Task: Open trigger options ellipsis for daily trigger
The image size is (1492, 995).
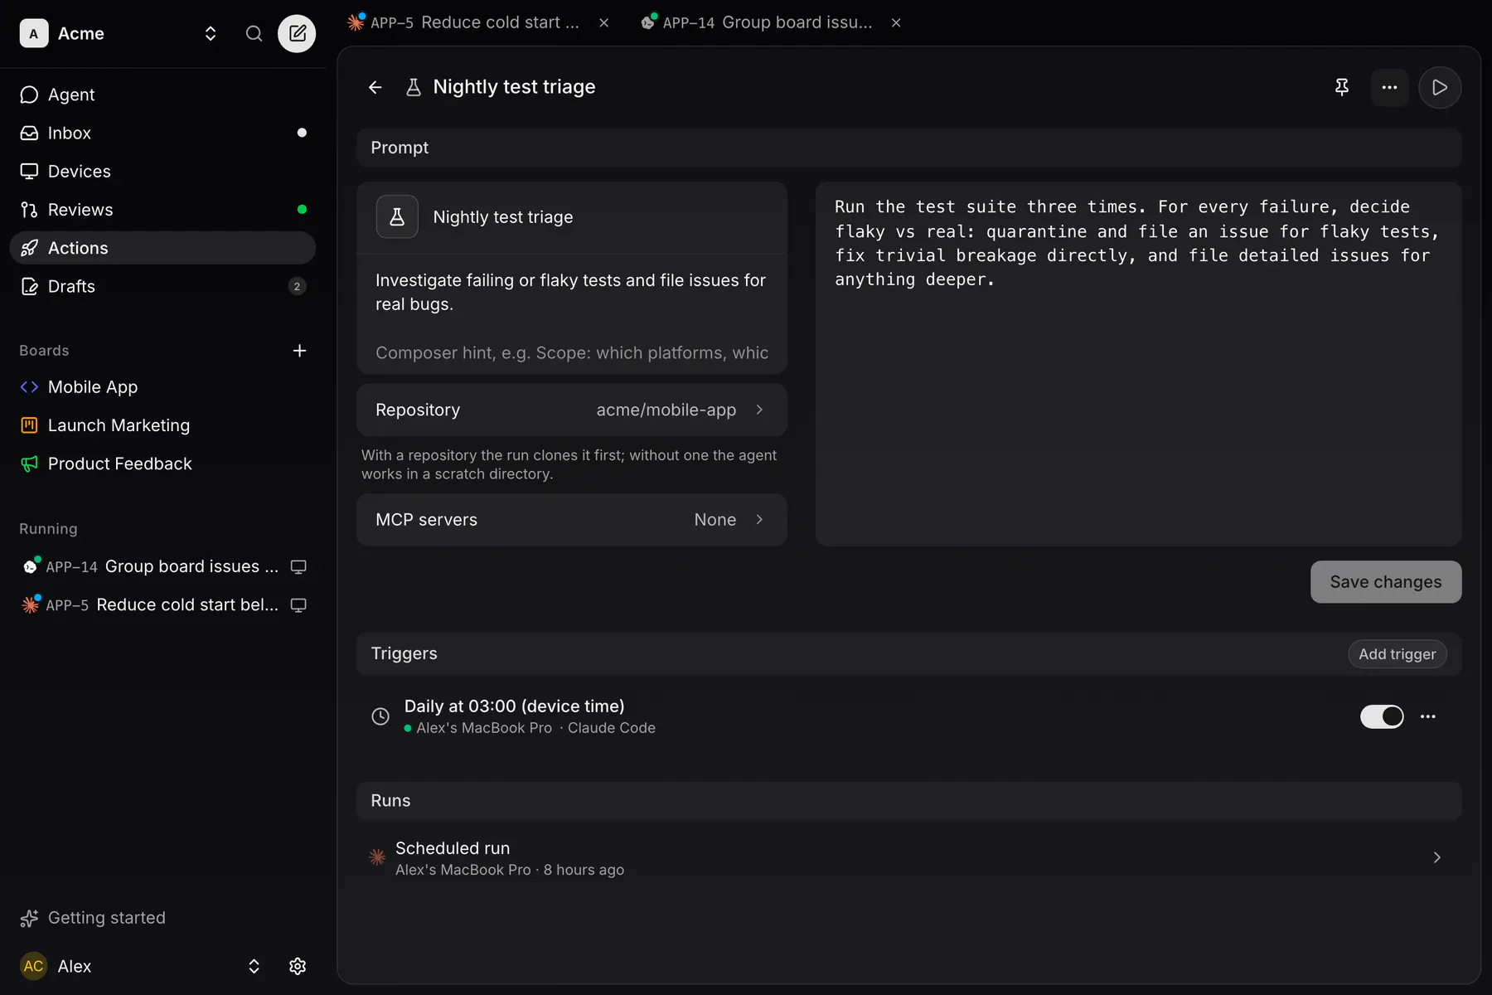Action: (x=1427, y=716)
